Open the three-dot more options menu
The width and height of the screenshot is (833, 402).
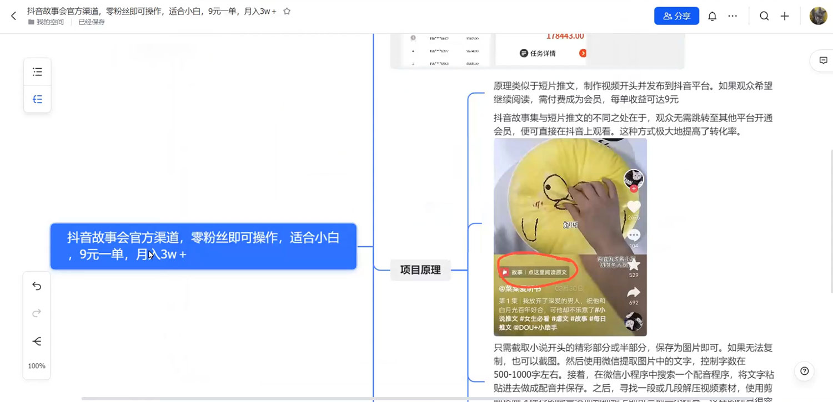point(732,16)
